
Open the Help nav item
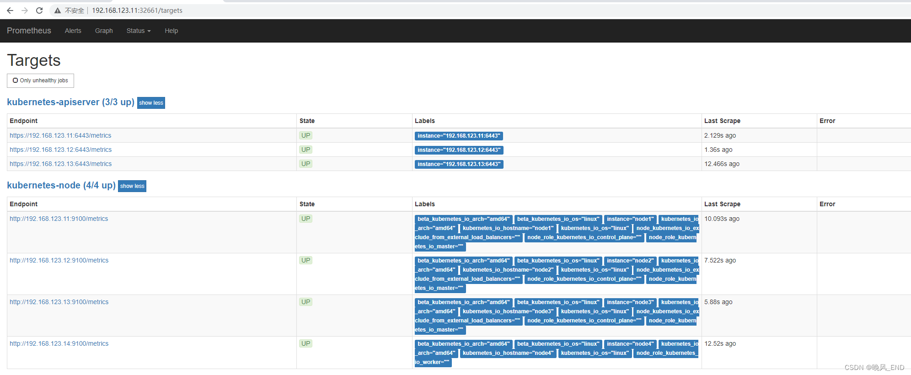pos(171,31)
